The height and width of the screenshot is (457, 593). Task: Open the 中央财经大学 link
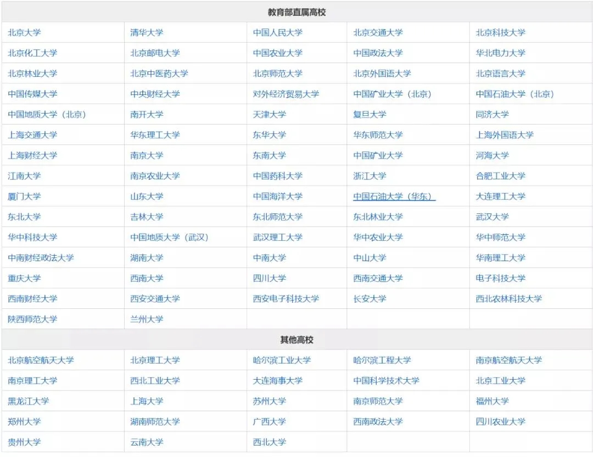coord(155,94)
